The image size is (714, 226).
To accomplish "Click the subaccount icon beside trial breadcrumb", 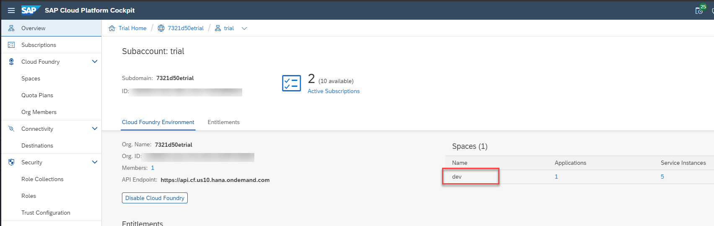I will click(x=218, y=28).
